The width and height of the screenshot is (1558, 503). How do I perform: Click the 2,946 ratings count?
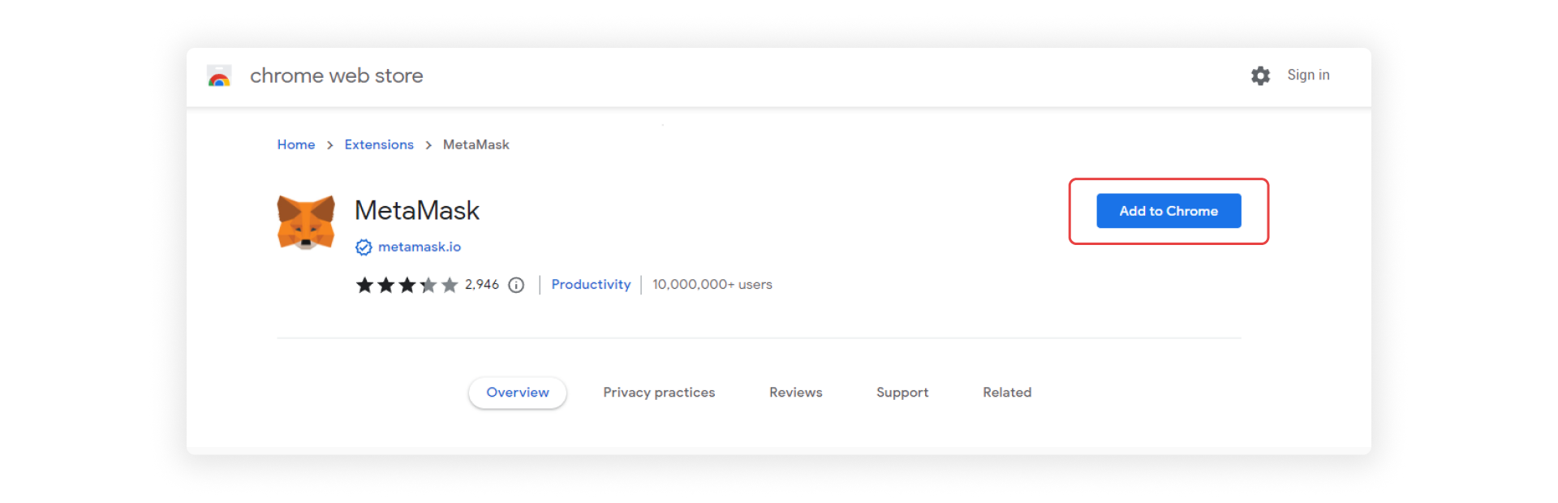click(x=482, y=284)
